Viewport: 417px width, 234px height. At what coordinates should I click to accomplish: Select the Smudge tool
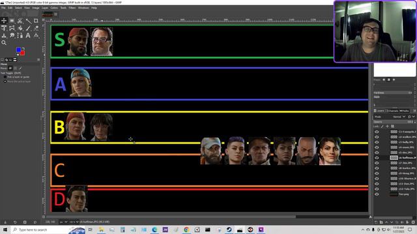coord(12,36)
